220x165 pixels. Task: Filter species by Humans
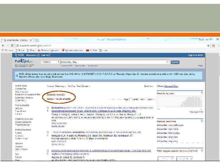pos(19,146)
